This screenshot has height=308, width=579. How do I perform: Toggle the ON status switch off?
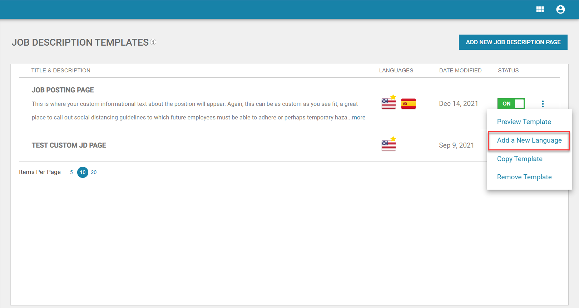[x=511, y=104]
